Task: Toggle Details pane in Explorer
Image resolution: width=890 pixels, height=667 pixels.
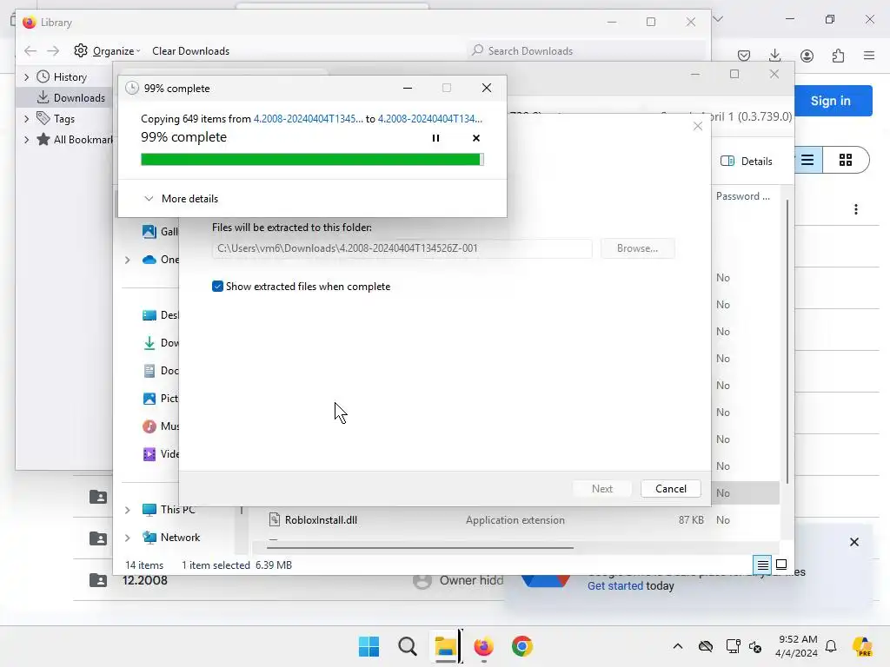Action: (747, 161)
